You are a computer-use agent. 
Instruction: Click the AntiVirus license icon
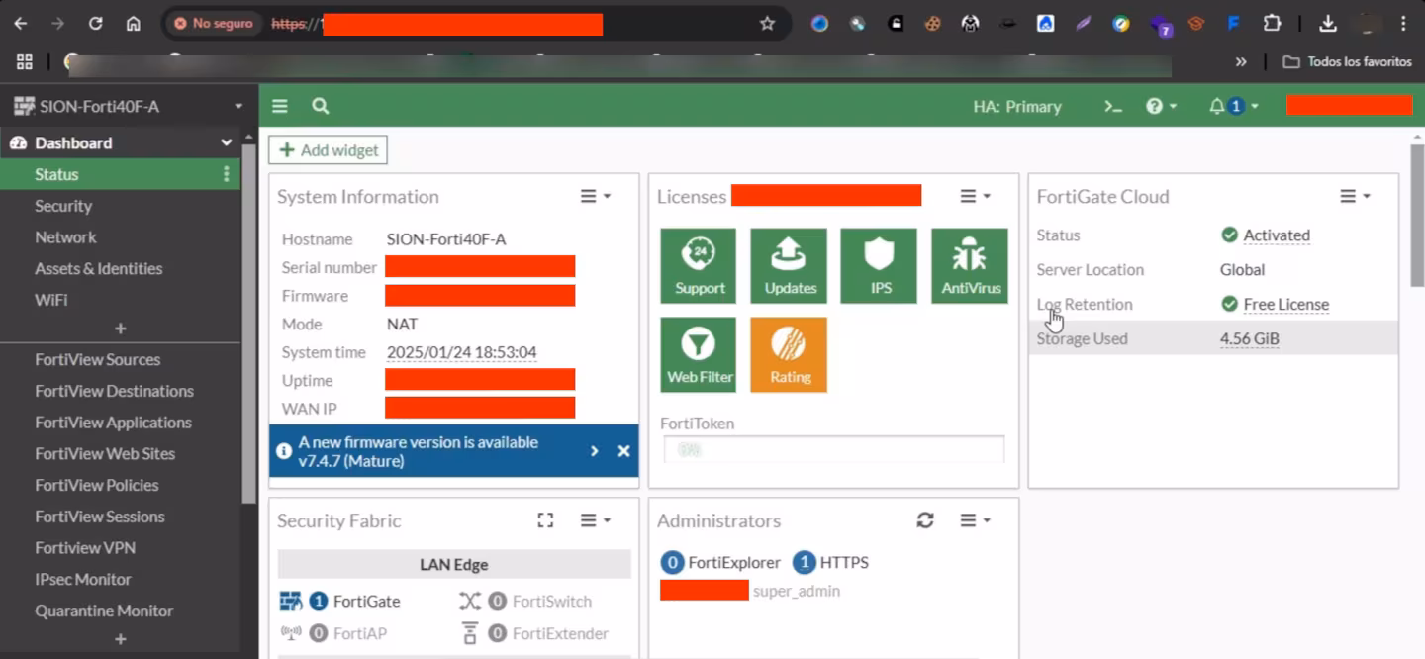[970, 265]
